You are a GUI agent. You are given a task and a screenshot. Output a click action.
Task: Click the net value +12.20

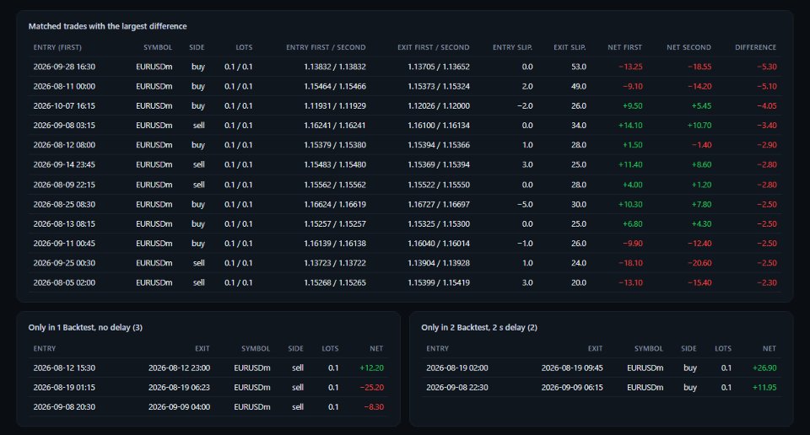click(x=371, y=368)
